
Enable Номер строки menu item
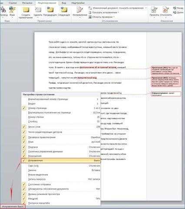(61, 117)
